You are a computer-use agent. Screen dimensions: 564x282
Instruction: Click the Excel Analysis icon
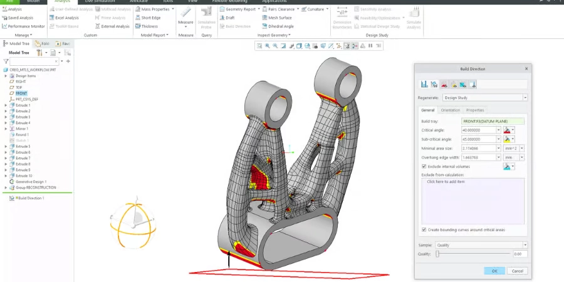[52, 18]
